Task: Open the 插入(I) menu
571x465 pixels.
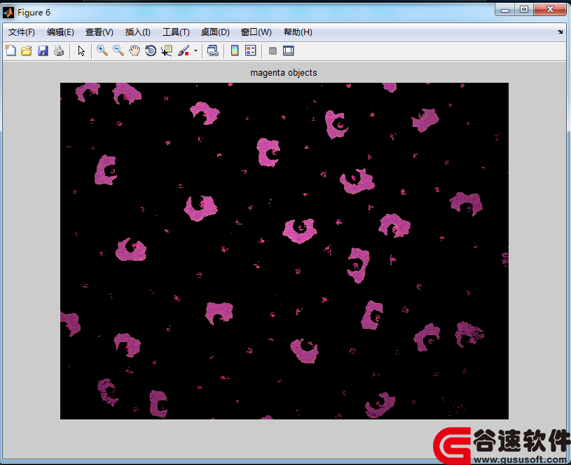Action: pos(137,32)
